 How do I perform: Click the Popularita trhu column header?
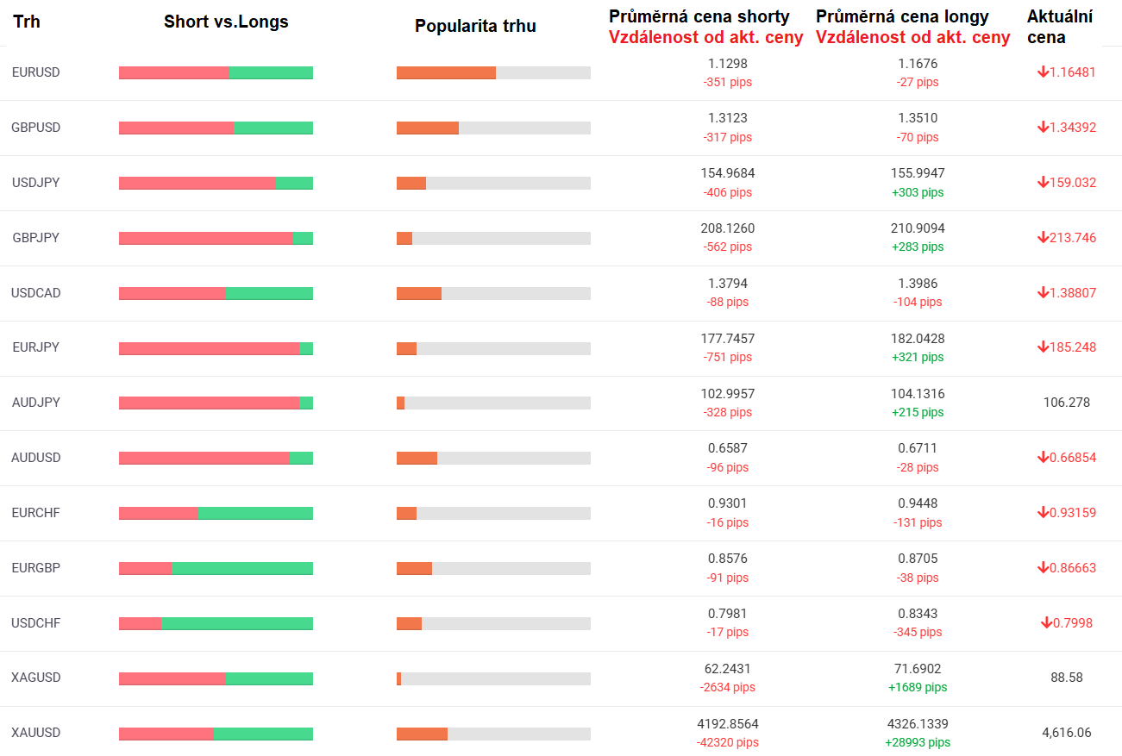coord(475,26)
